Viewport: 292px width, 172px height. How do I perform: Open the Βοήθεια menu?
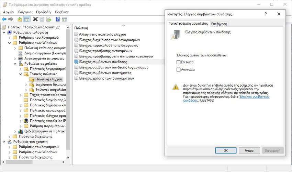coord(61,12)
